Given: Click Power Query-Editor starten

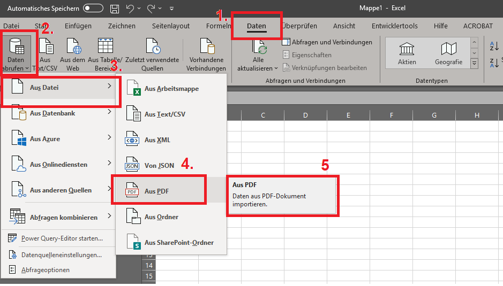Looking at the screenshot, I should (x=59, y=238).
